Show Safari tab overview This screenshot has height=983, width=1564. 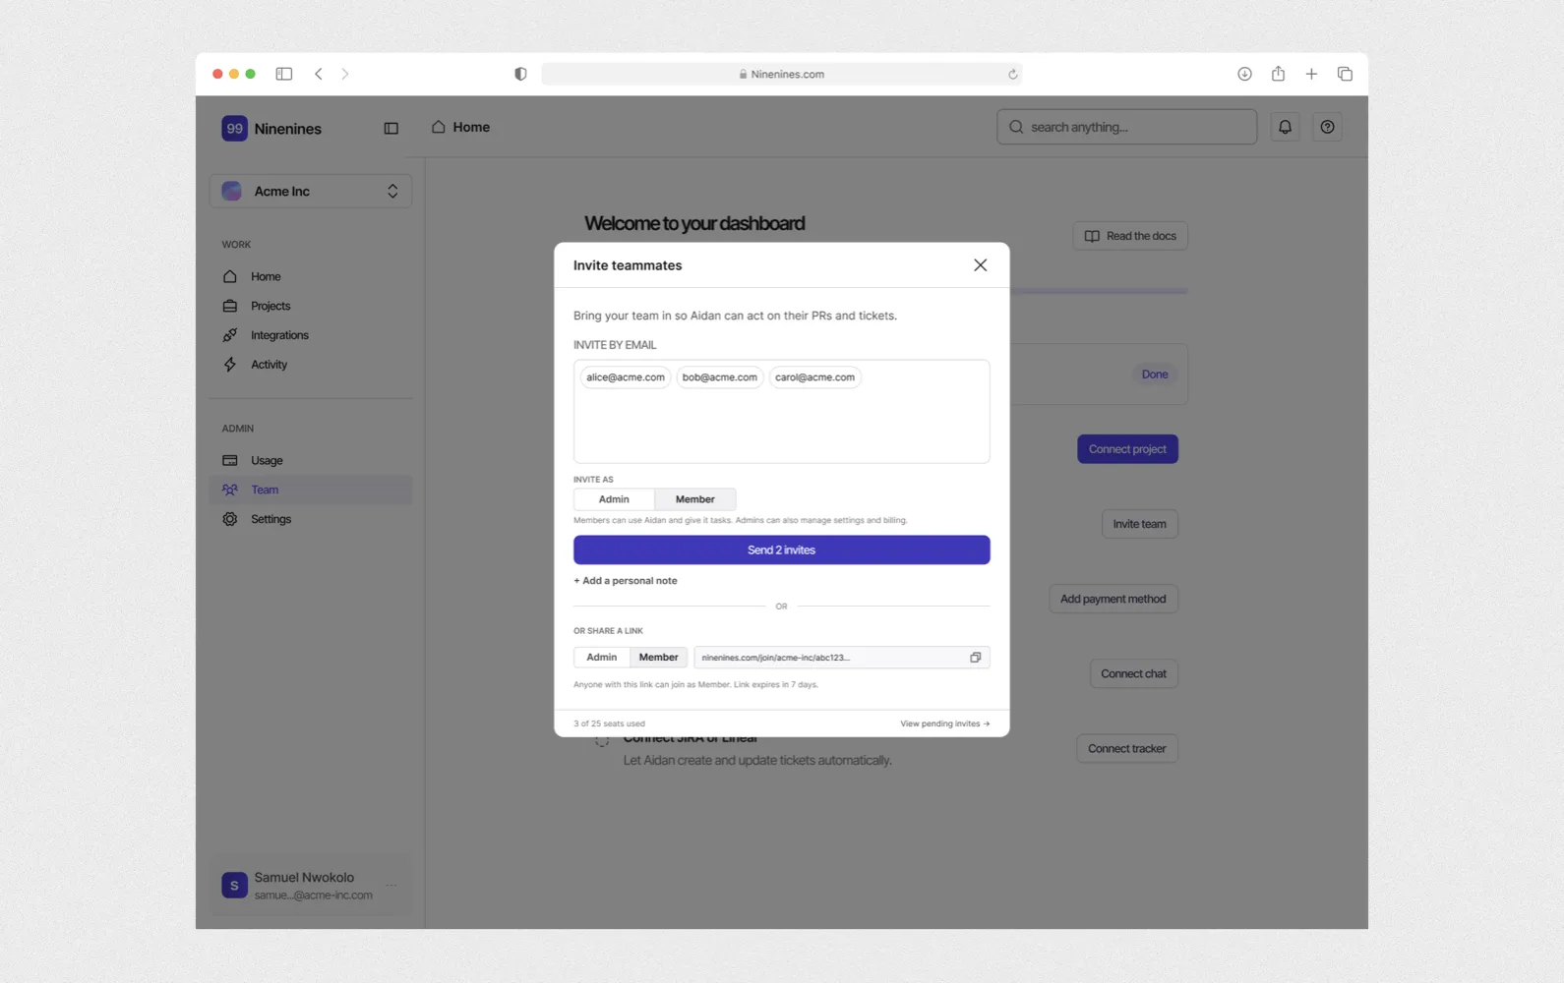click(x=1345, y=74)
